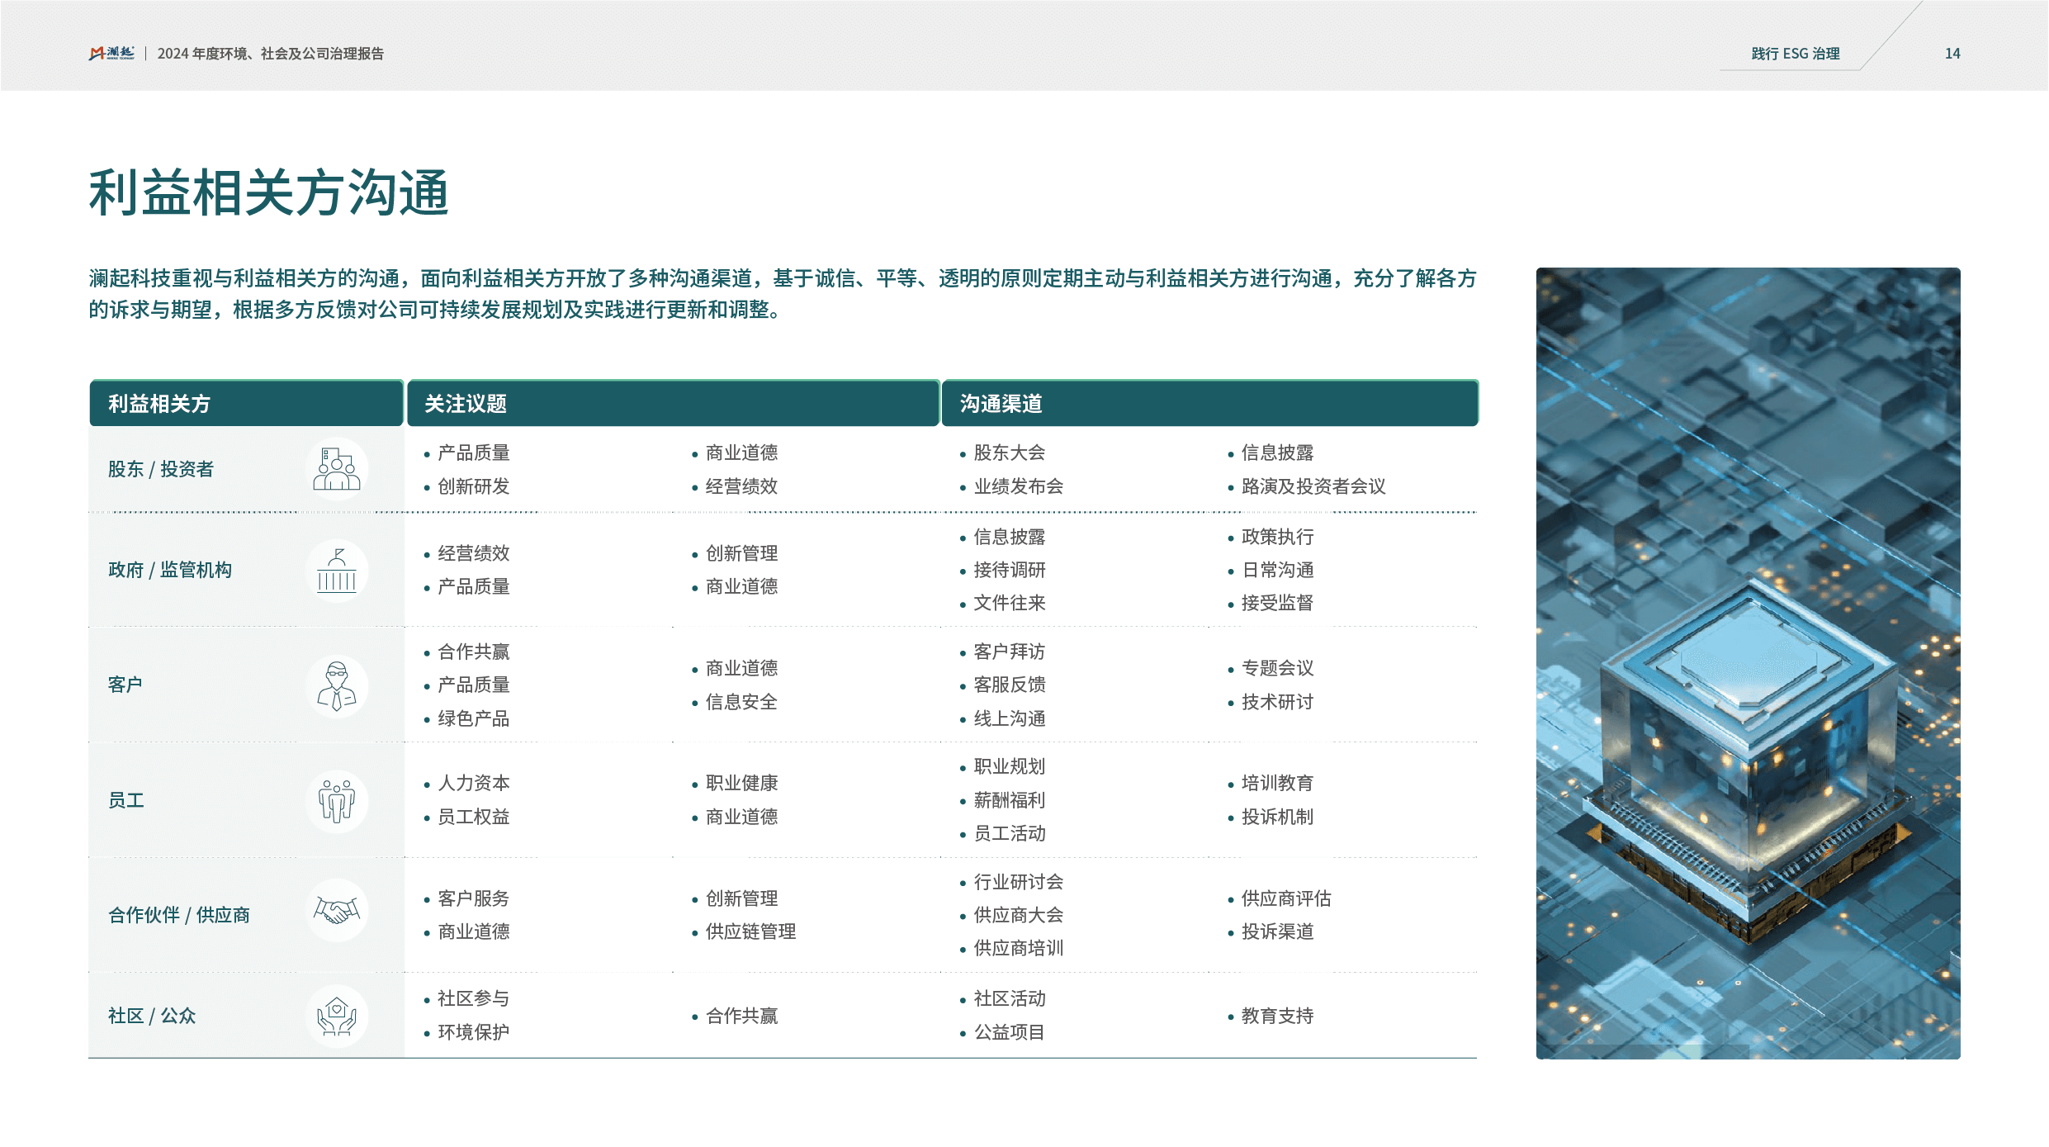Click the report title text in header
The width and height of the screenshot is (2049, 1147).
click(x=271, y=54)
